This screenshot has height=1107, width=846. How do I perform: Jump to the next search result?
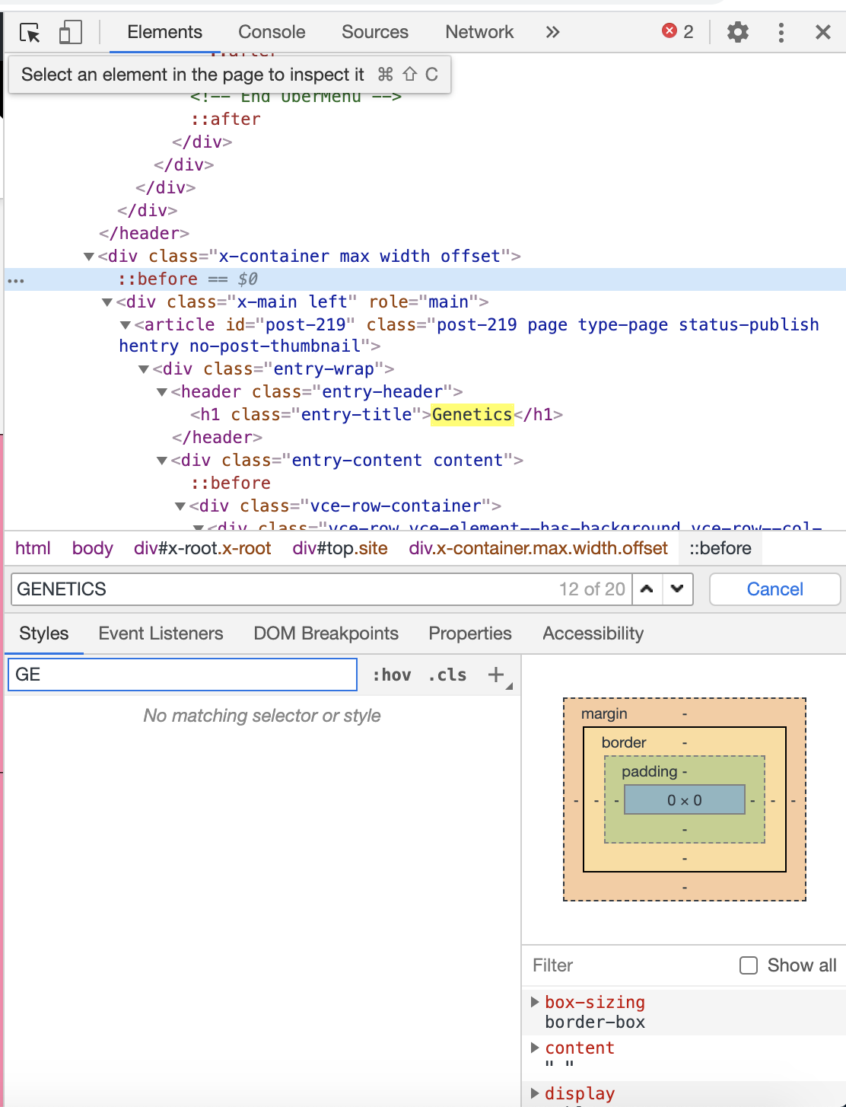677,589
